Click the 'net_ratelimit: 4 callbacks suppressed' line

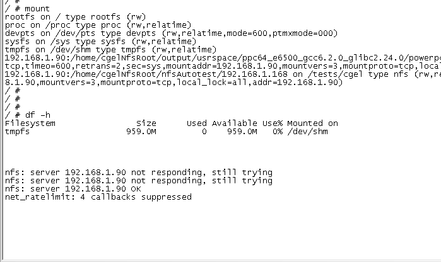98,197
